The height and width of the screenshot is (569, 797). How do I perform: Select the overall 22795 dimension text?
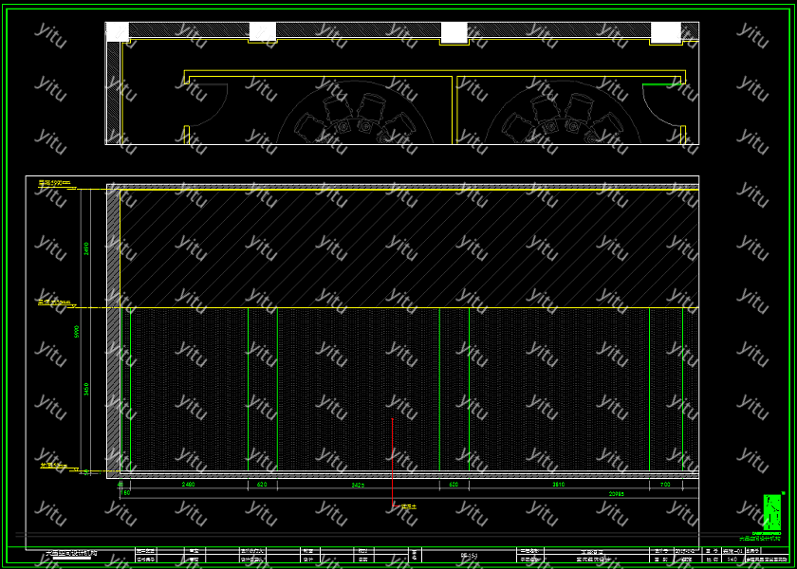[x=615, y=493]
